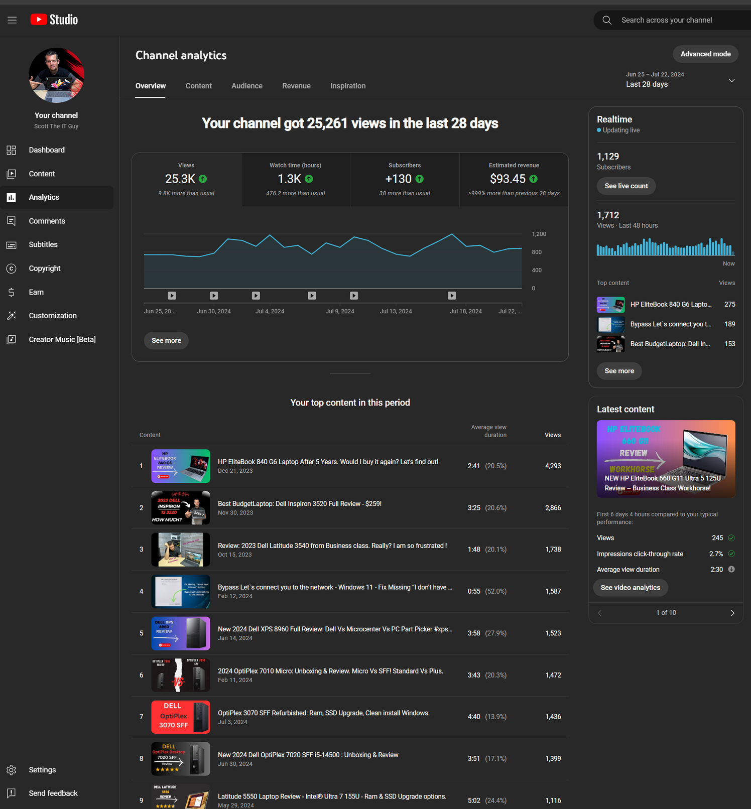Open Earn in the sidebar
This screenshot has height=809, width=751.
tap(57, 292)
